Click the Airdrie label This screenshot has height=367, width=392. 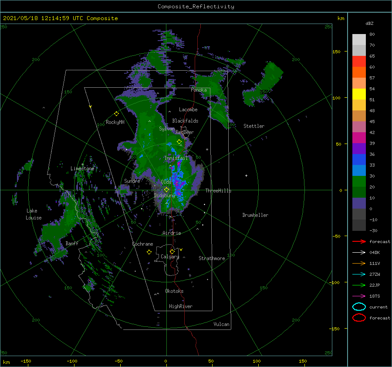[x=172, y=233]
